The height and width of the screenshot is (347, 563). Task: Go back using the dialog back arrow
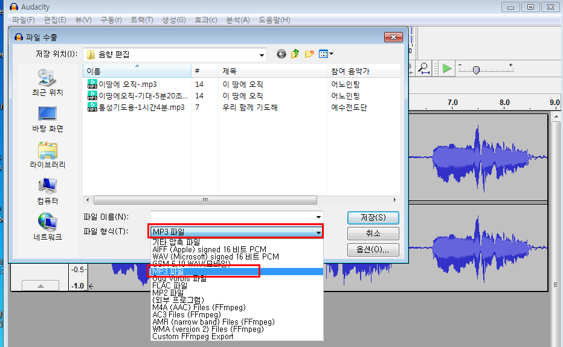point(281,54)
